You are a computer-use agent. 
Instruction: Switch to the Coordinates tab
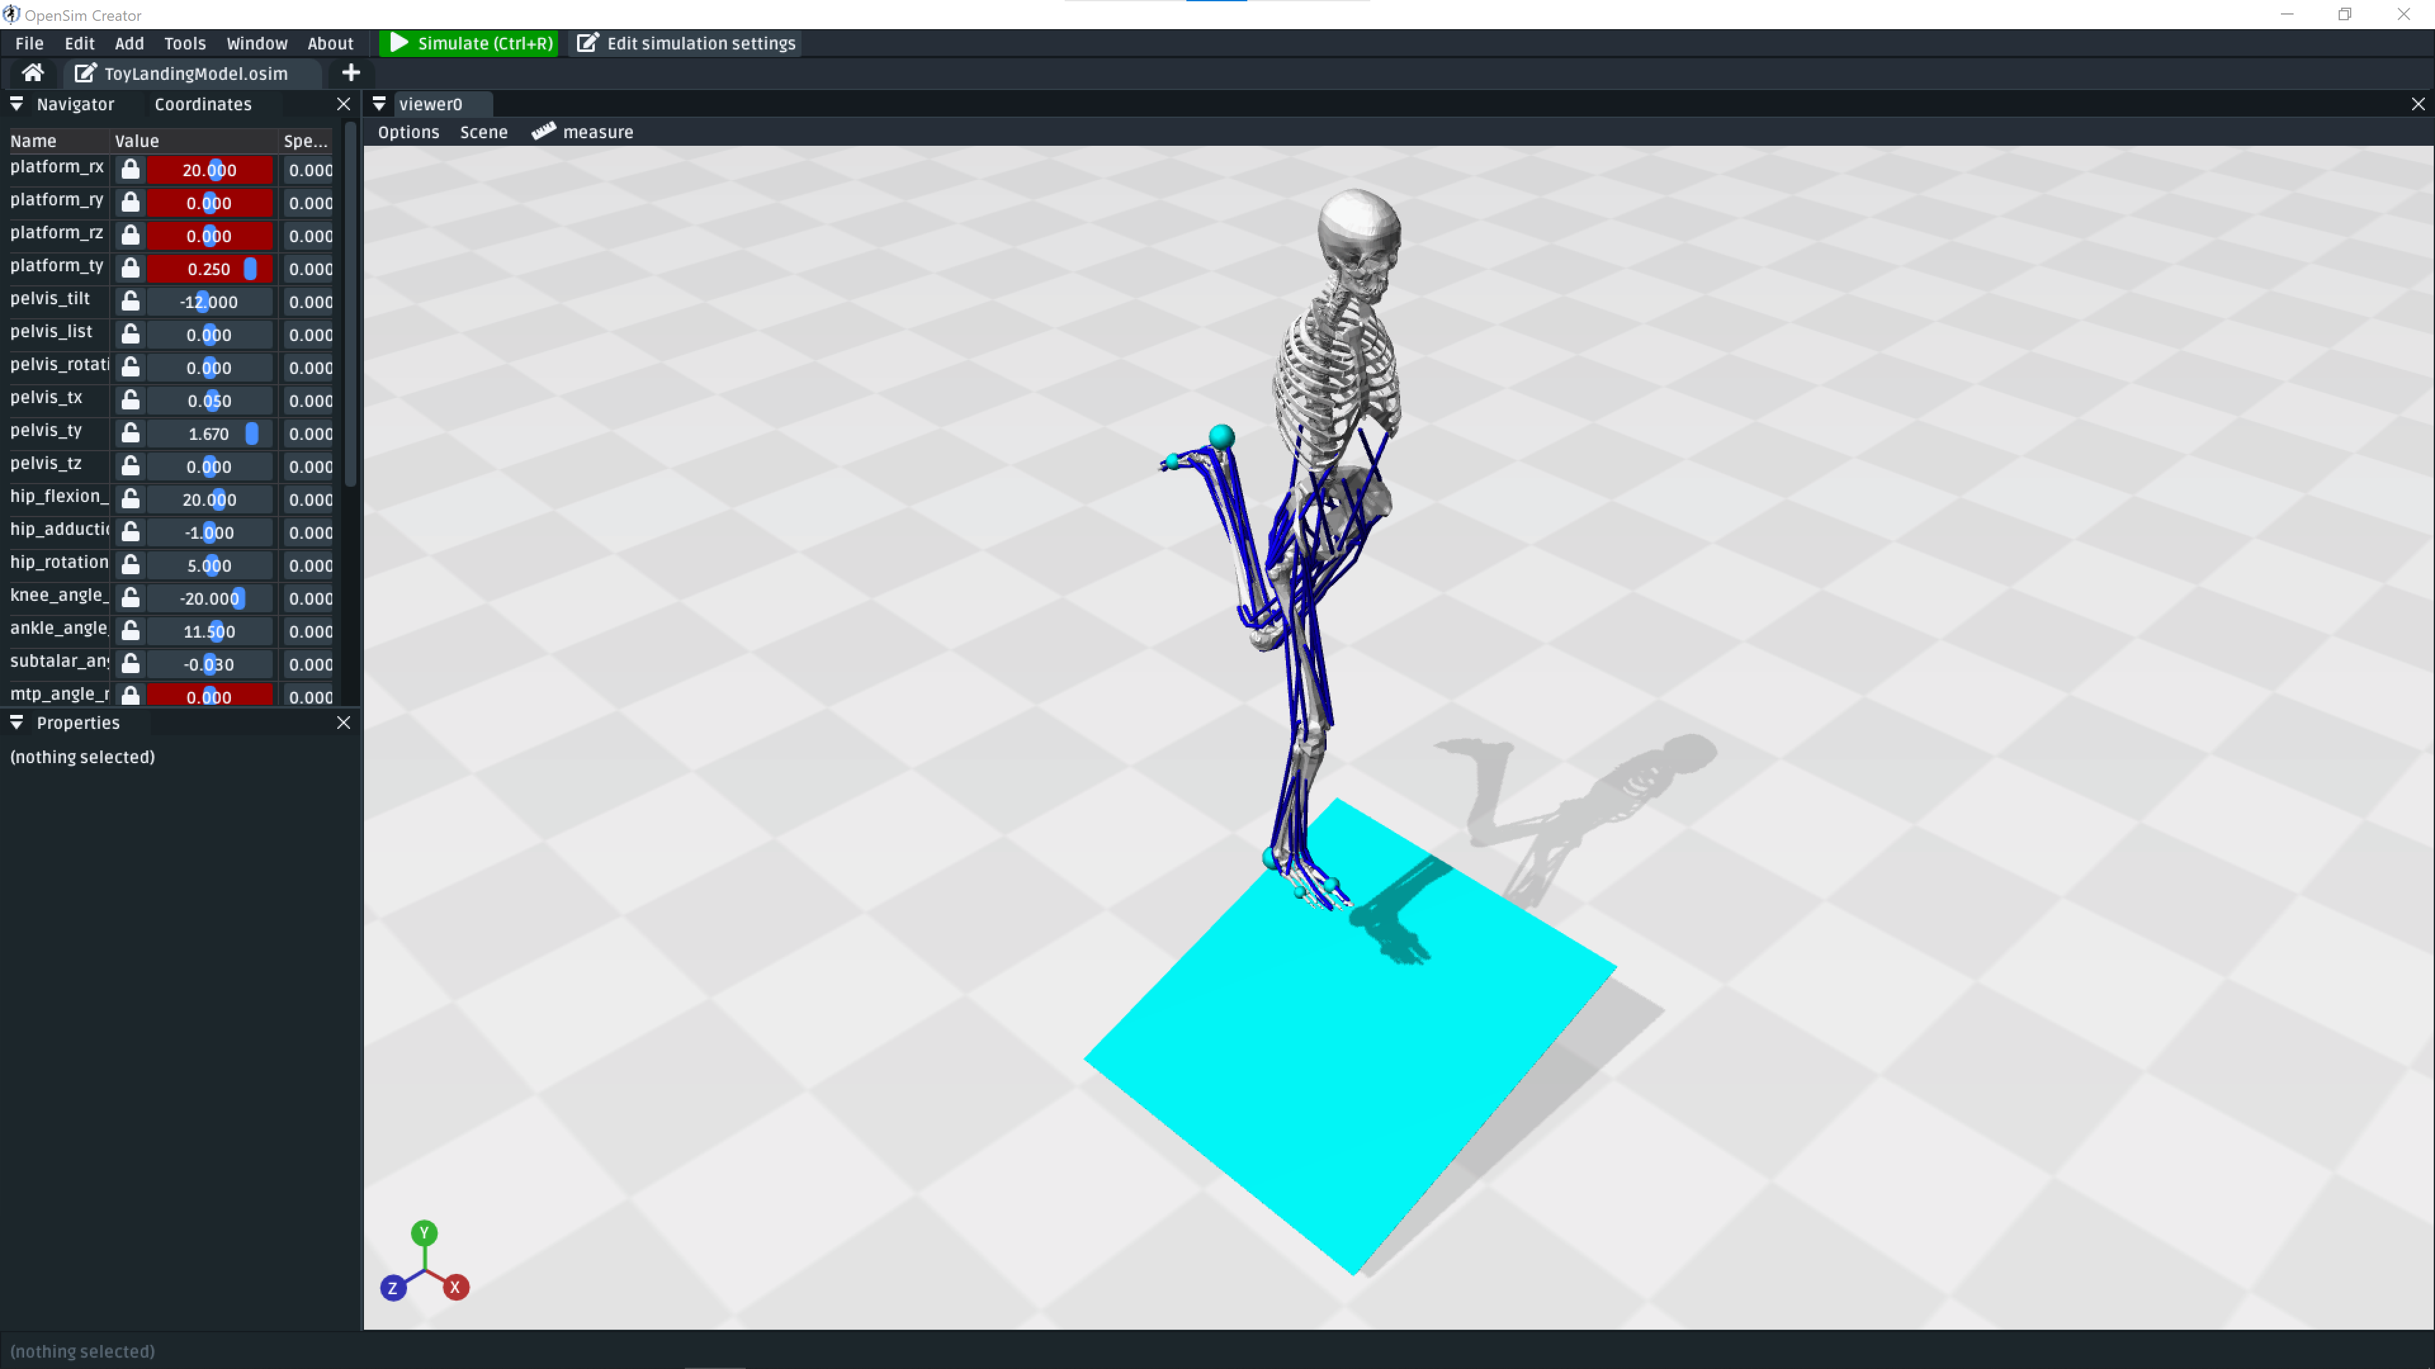point(202,104)
